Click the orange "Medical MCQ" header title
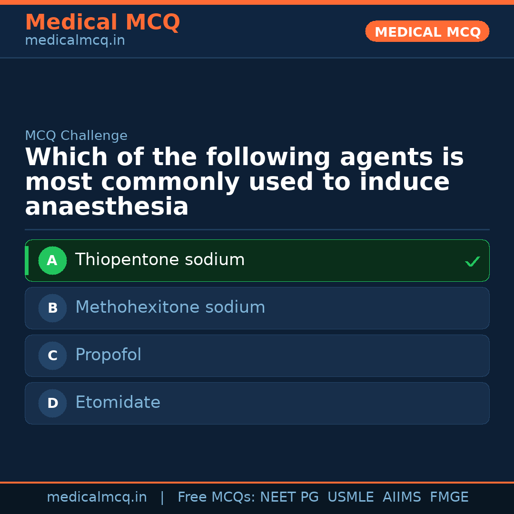 (x=102, y=22)
